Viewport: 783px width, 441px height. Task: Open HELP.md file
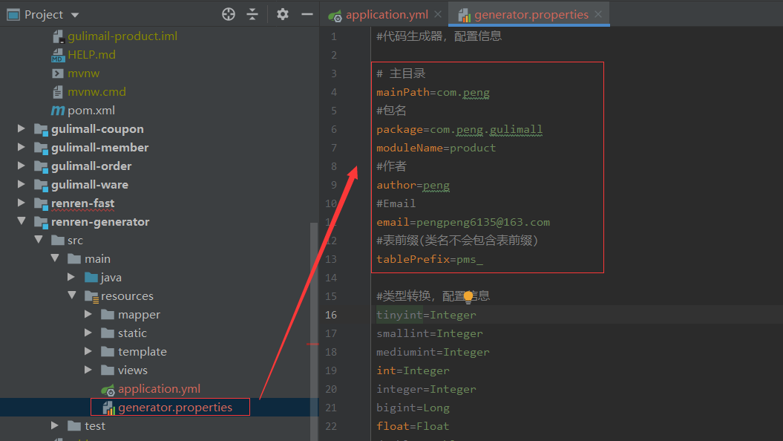click(x=91, y=54)
